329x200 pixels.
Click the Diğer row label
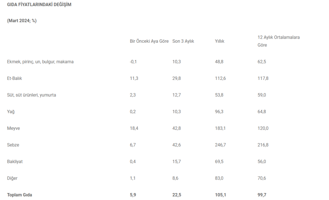(12, 178)
